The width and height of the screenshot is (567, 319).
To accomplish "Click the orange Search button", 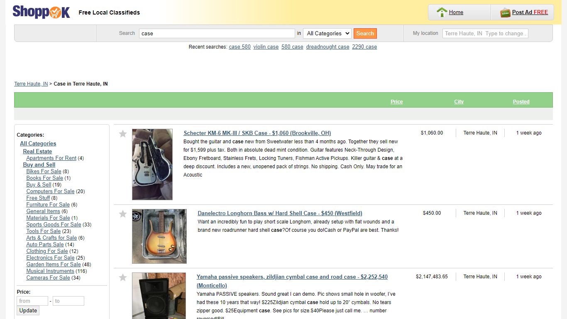I will pos(365,33).
